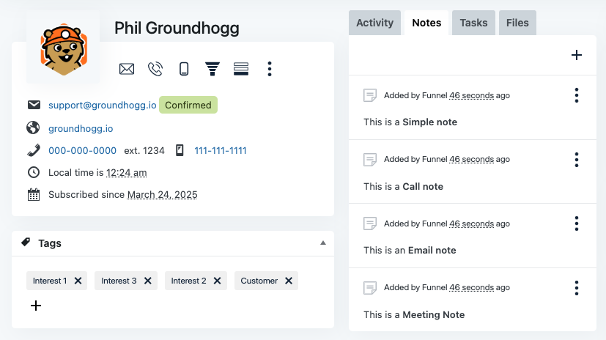
Task: Click the local time 12:24 am
Action: (x=126, y=173)
